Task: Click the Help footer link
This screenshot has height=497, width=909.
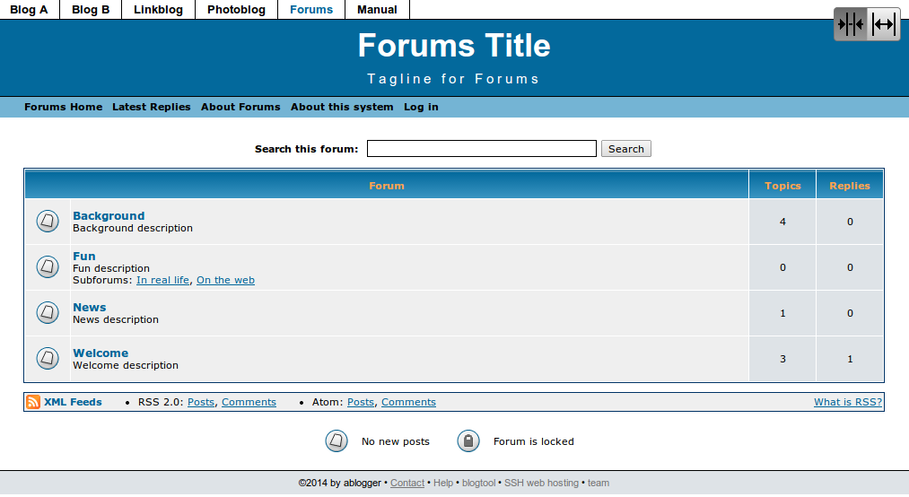Action: point(443,483)
